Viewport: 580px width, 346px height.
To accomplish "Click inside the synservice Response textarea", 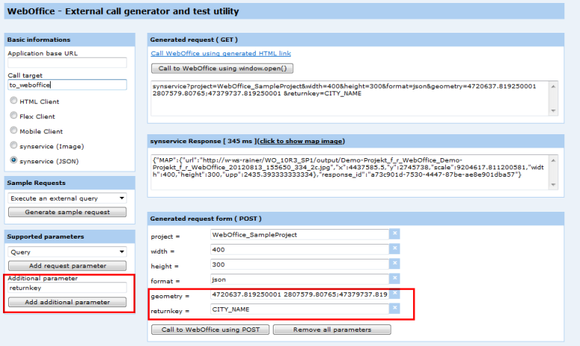I will point(350,172).
